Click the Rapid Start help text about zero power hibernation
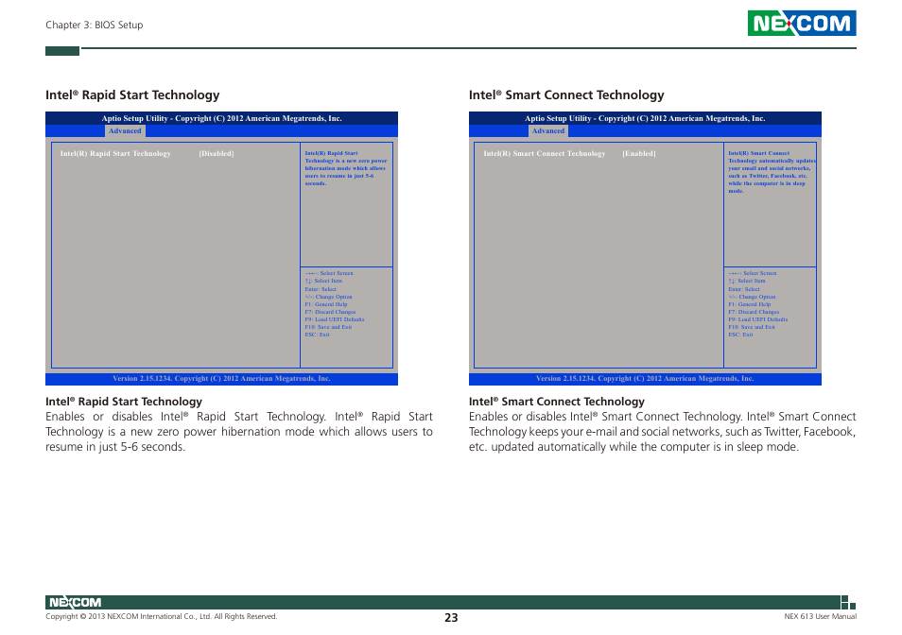Viewport: 902px width, 635px height. click(346, 168)
